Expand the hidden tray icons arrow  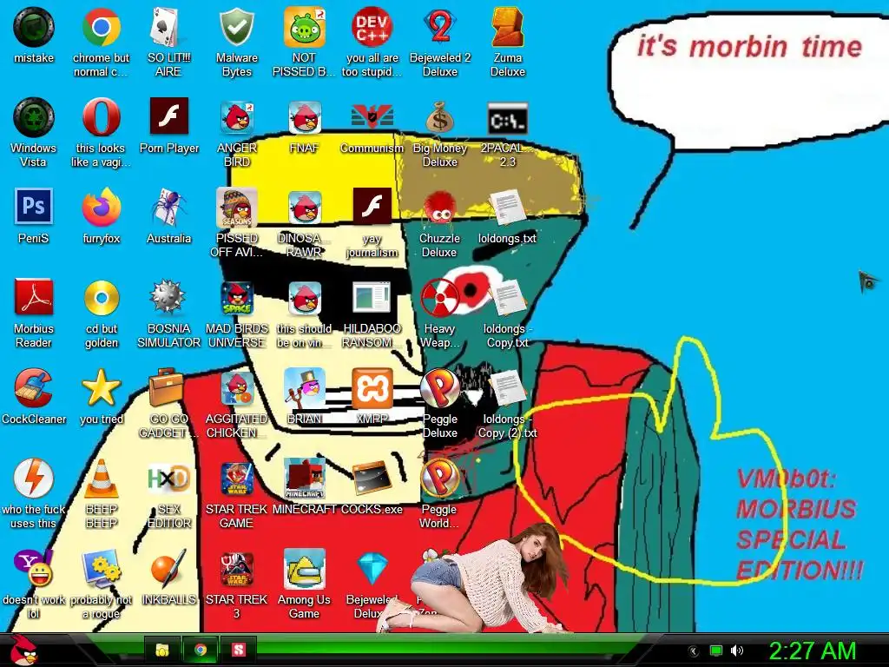pyautogui.click(x=693, y=650)
